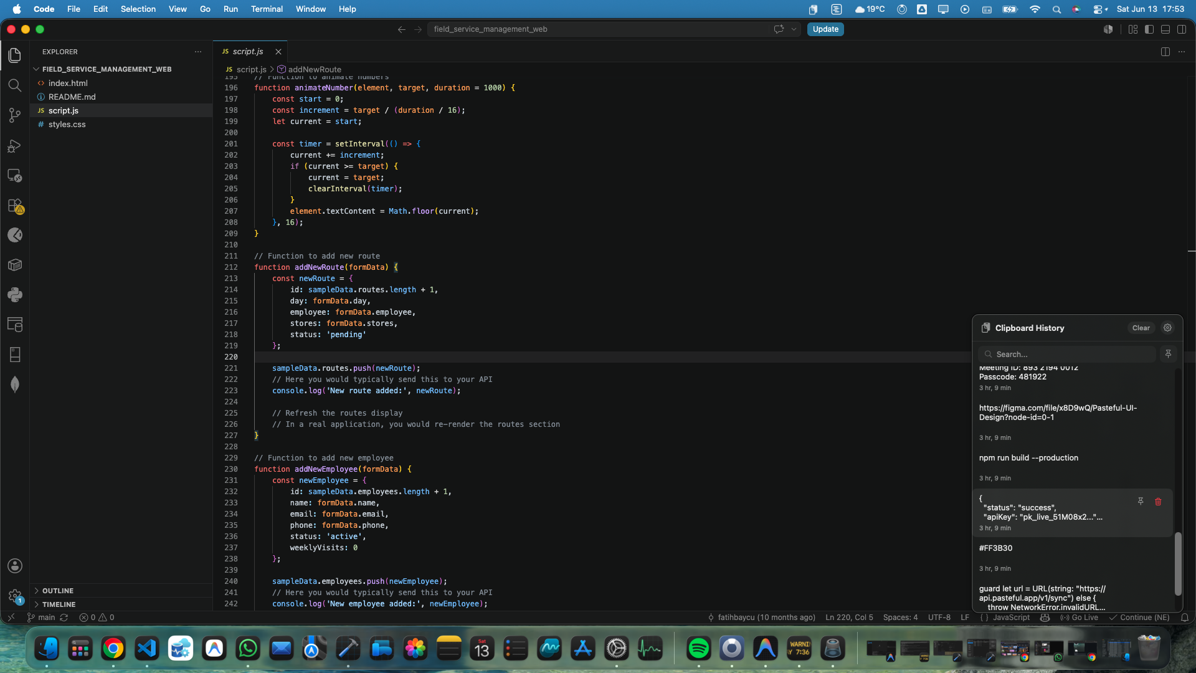The image size is (1196, 673).
Task: Open the Accounts menu in activity bar
Action: [15, 566]
